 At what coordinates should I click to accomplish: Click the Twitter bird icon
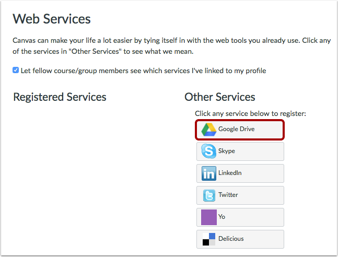[209, 195]
